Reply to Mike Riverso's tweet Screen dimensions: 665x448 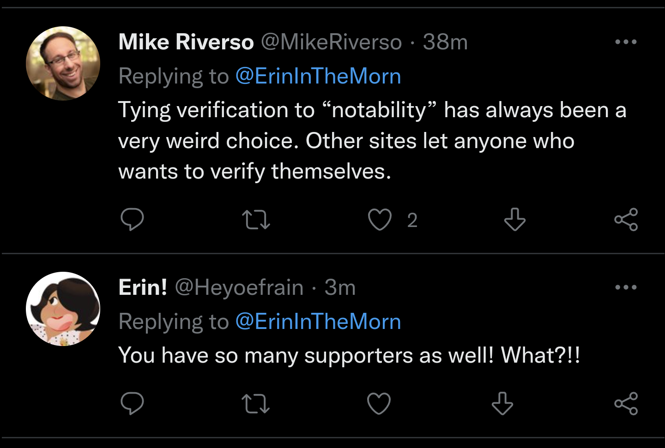click(132, 220)
